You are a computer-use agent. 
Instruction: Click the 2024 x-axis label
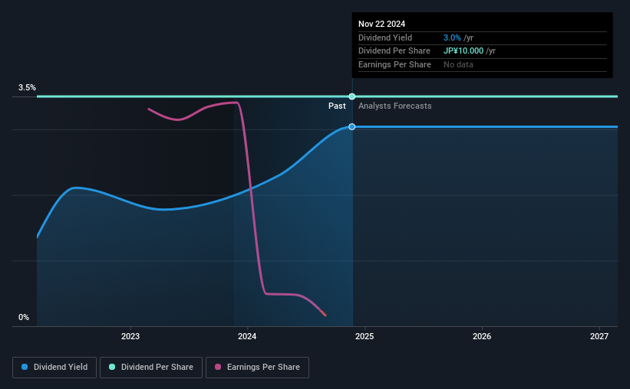click(x=247, y=336)
